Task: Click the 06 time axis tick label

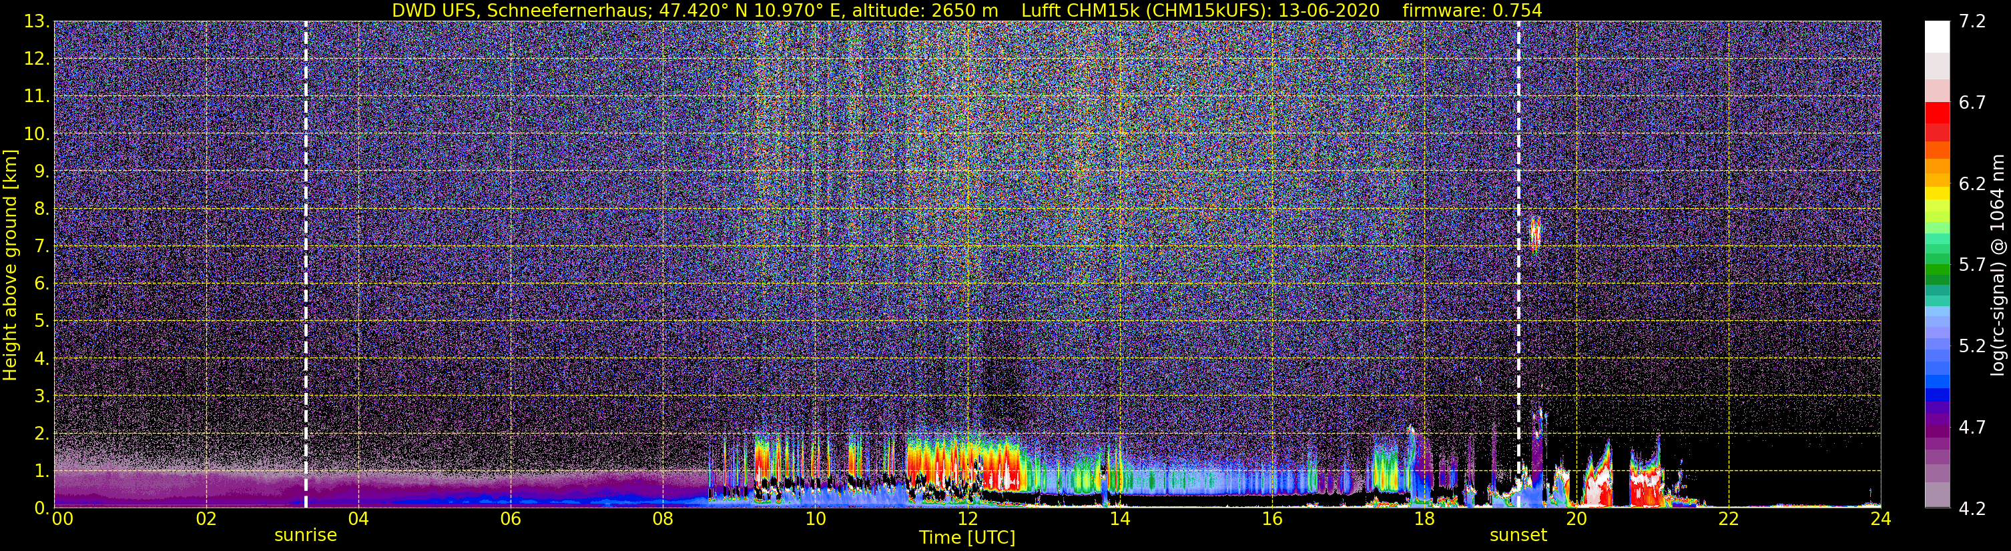Action: [511, 520]
